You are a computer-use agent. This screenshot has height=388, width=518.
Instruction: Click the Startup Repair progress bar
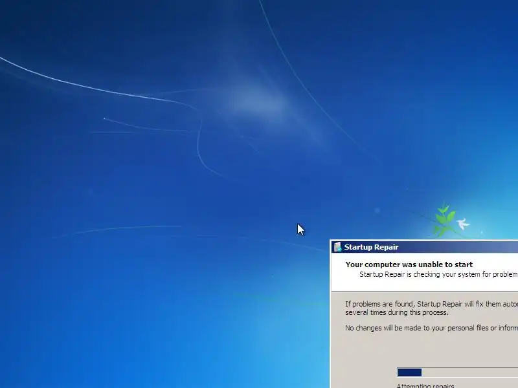tap(458, 372)
